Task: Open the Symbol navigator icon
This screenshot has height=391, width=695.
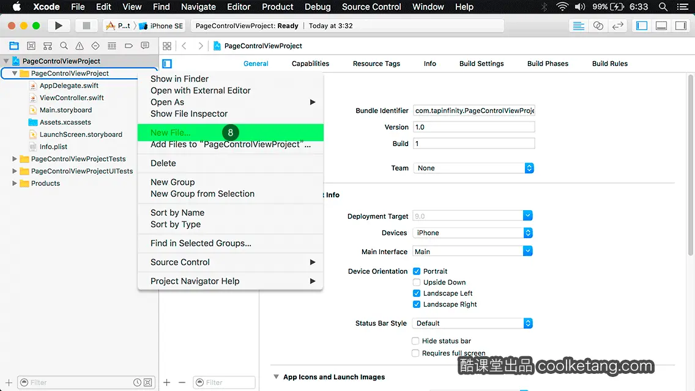Action: (x=48, y=46)
